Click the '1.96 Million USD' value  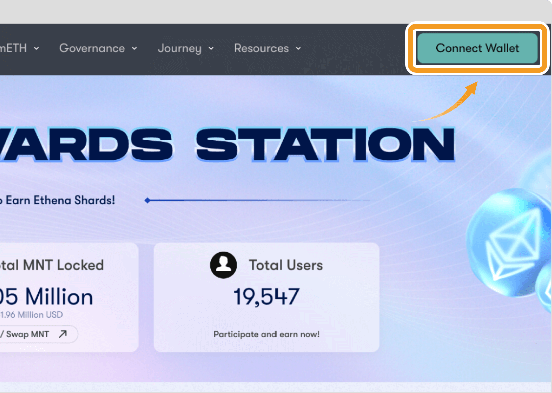[31, 315]
